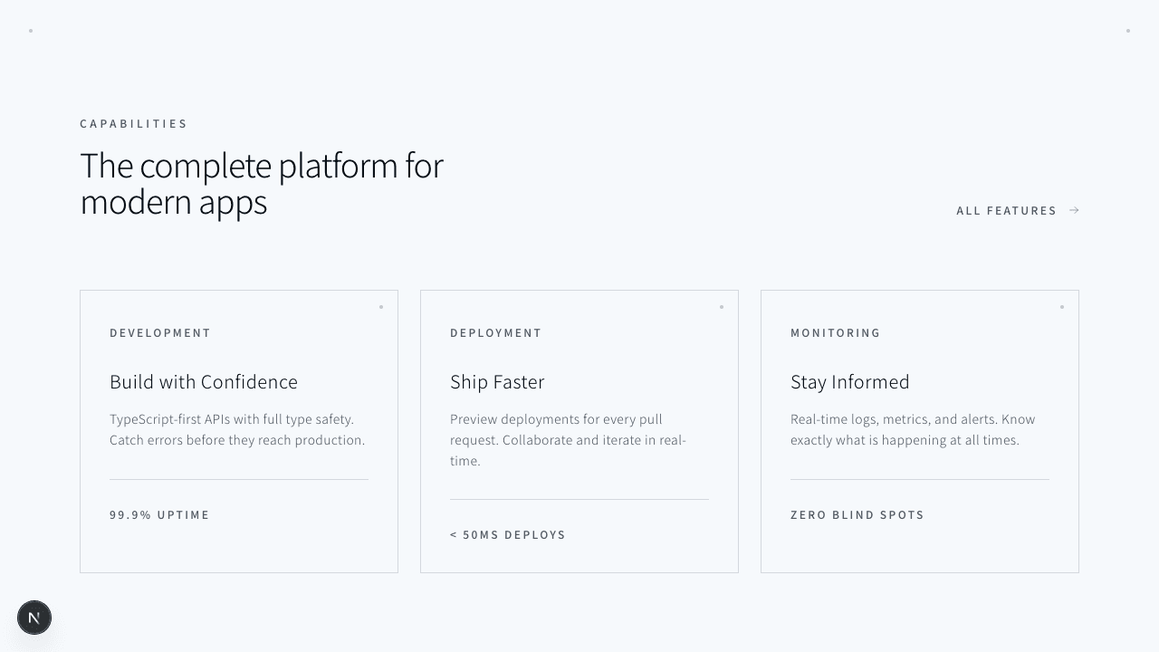This screenshot has width=1159, height=652.
Task: Click the preview deployments description text
Action: tap(568, 440)
